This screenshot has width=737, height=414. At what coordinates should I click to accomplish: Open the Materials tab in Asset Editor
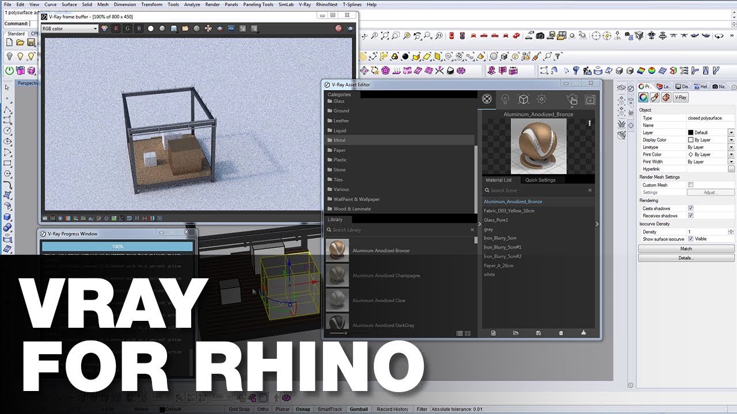coord(487,99)
